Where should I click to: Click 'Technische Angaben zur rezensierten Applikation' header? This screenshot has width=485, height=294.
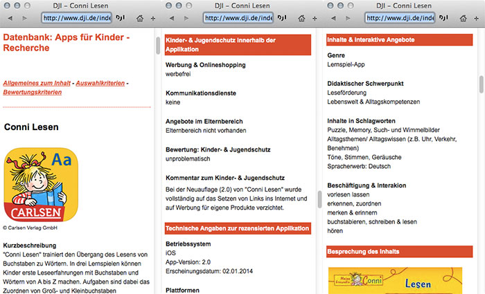(x=238, y=228)
